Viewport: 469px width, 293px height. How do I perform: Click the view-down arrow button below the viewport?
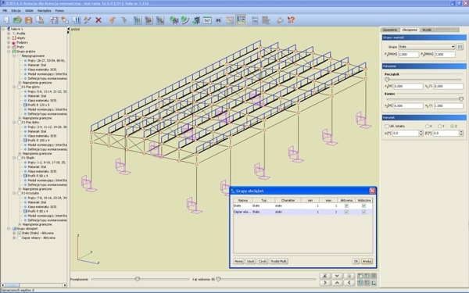point(337,276)
